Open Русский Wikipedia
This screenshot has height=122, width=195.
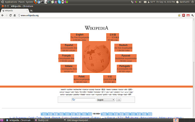coord(126,58)
